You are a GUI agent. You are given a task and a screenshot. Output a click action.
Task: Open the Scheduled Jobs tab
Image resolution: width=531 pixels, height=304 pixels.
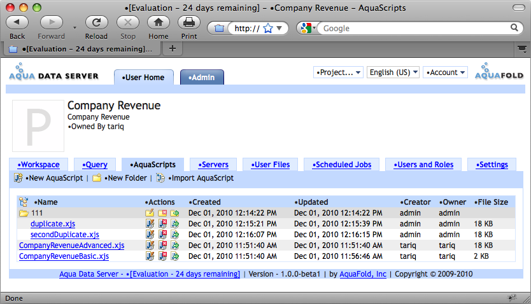(x=342, y=165)
